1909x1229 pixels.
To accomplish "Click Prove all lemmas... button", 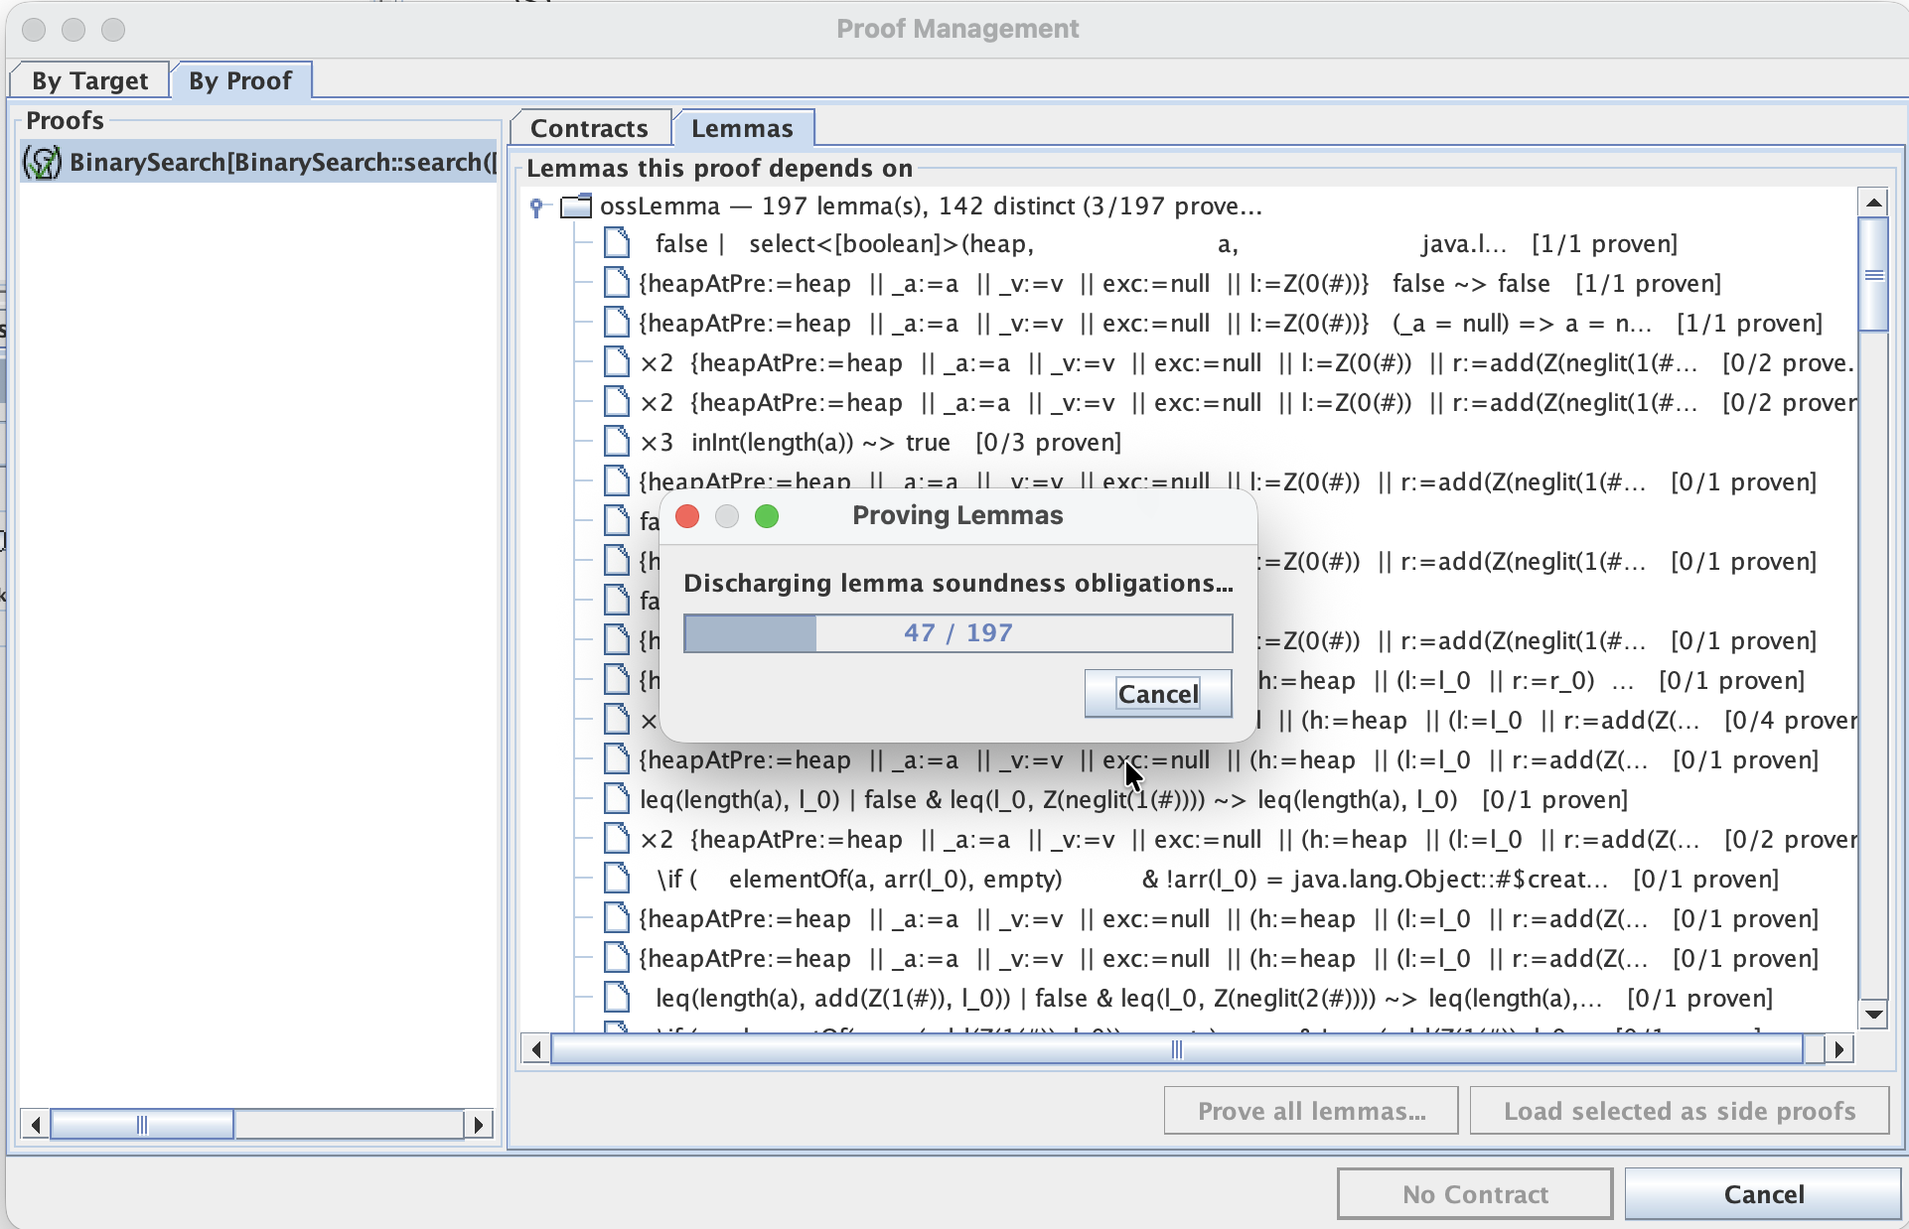I will (1311, 1111).
